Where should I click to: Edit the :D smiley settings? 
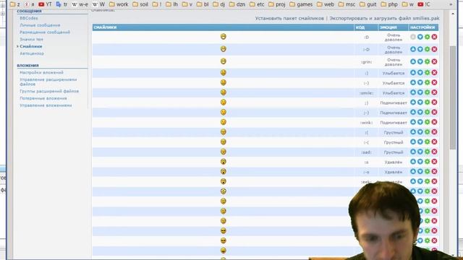(427, 37)
